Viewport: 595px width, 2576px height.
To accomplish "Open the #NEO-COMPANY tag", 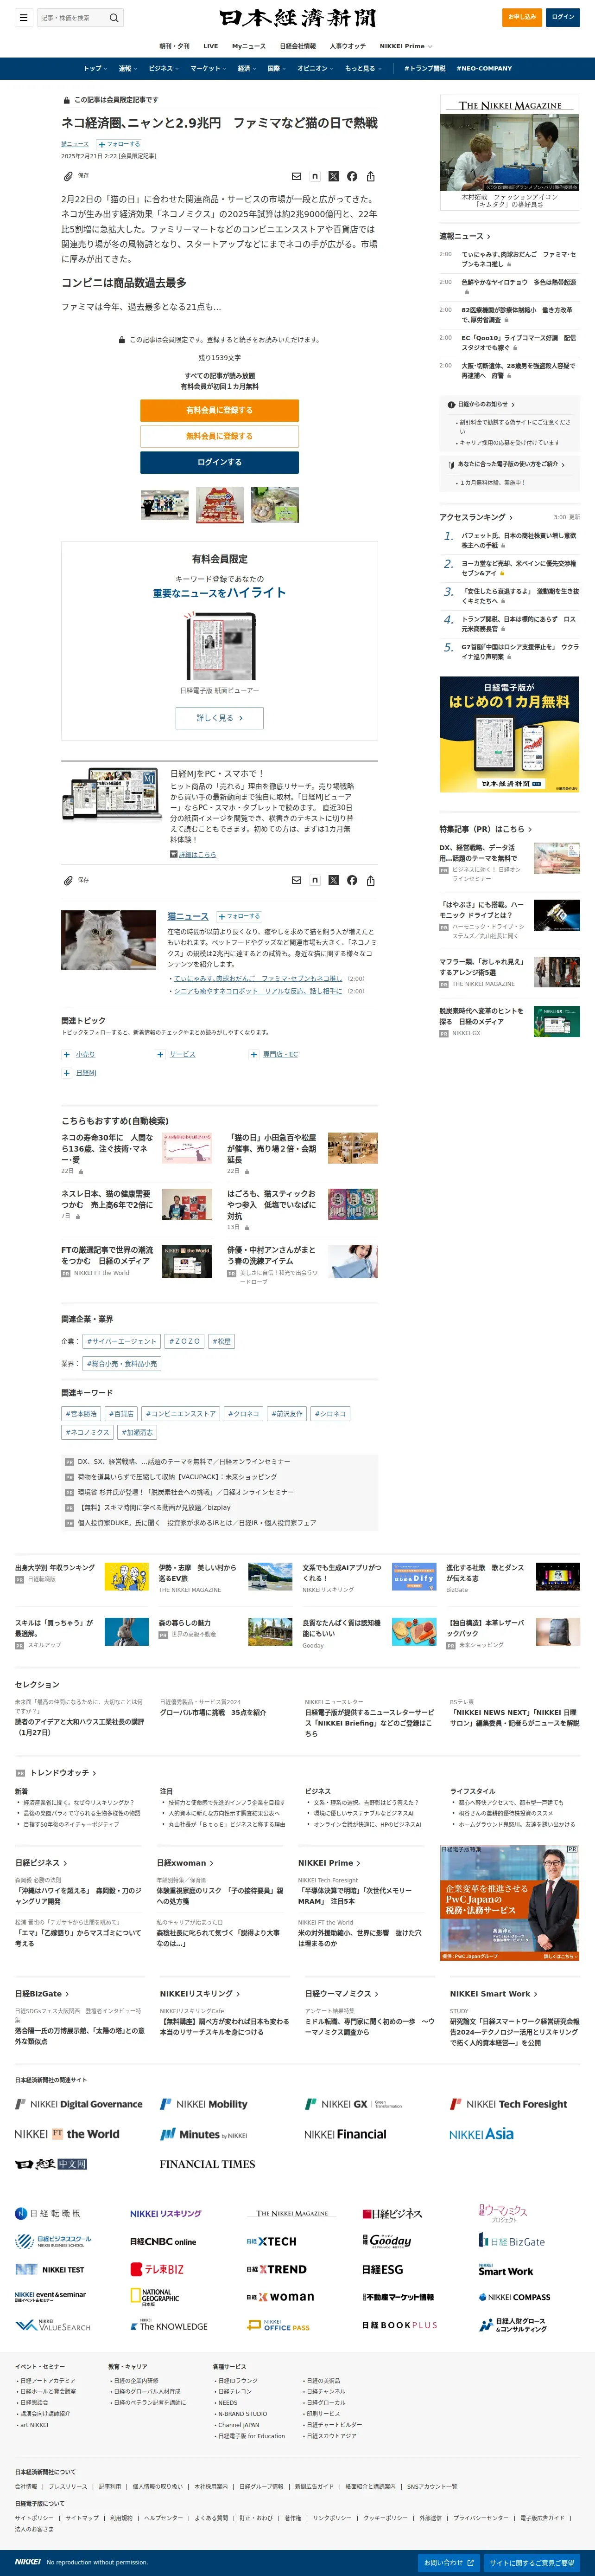I will point(484,68).
